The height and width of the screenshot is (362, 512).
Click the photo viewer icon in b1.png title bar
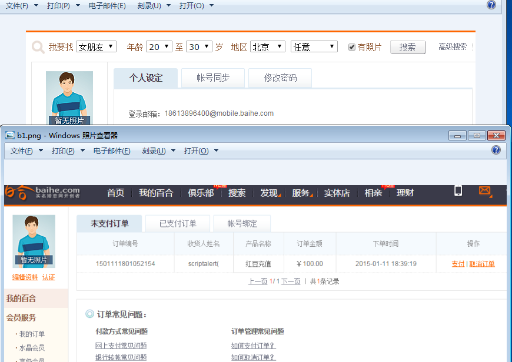click(x=10, y=135)
